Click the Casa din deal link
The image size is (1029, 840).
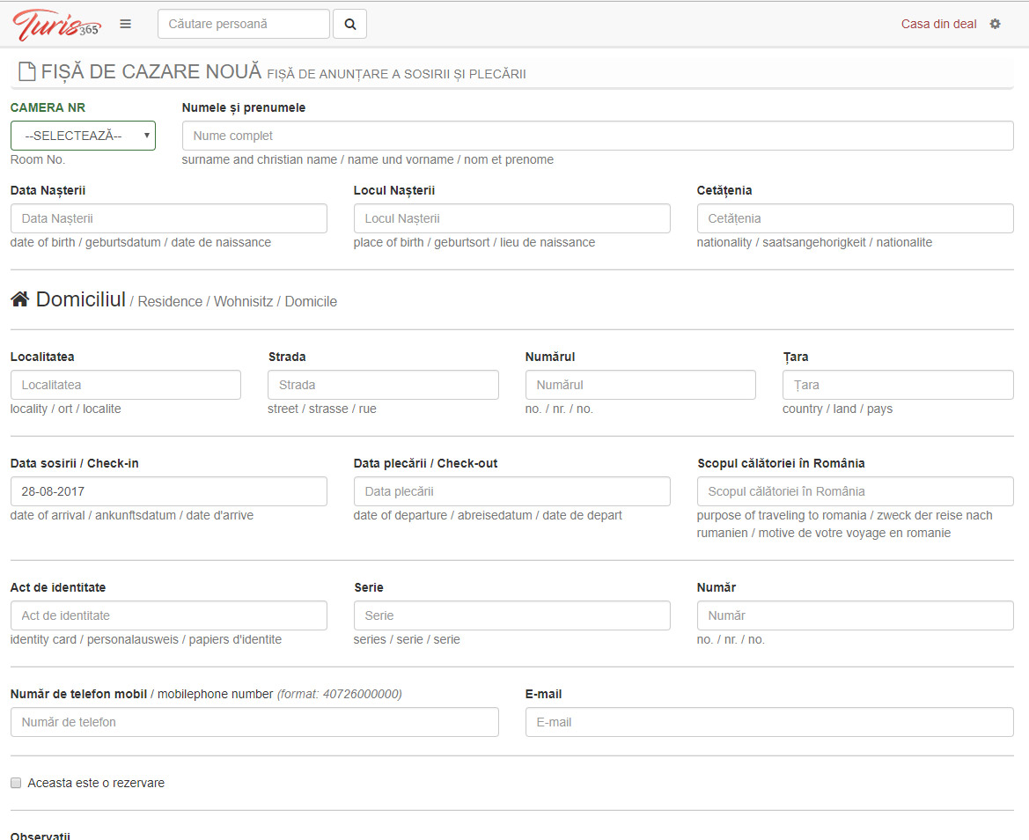pyautogui.click(x=938, y=25)
